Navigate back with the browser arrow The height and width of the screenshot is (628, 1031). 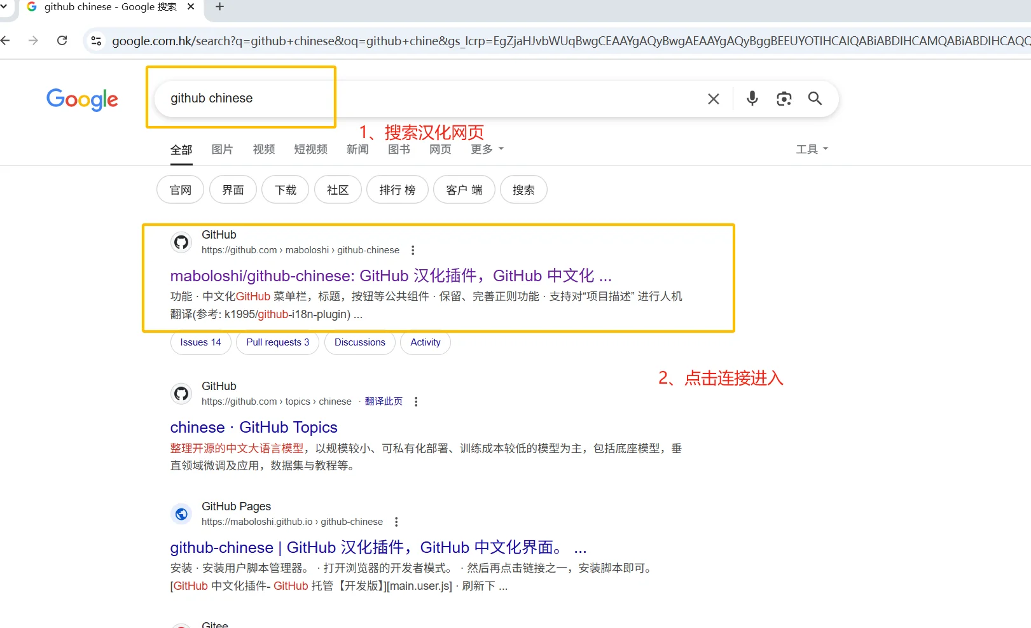click(x=6, y=40)
